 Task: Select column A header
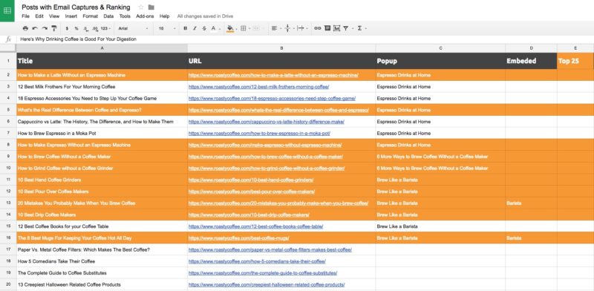pyautogui.click(x=102, y=48)
